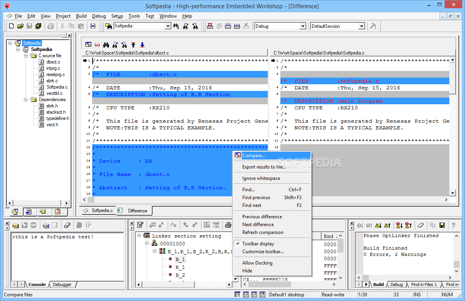Click the save floppy icon in output toolbar

[442, 225]
